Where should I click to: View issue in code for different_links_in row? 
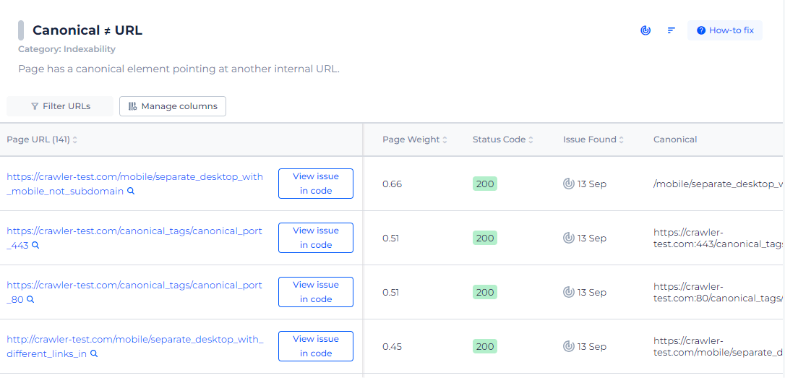pyautogui.click(x=316, y=346)
